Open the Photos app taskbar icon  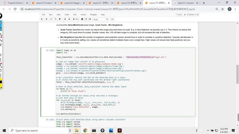(111, 131)
